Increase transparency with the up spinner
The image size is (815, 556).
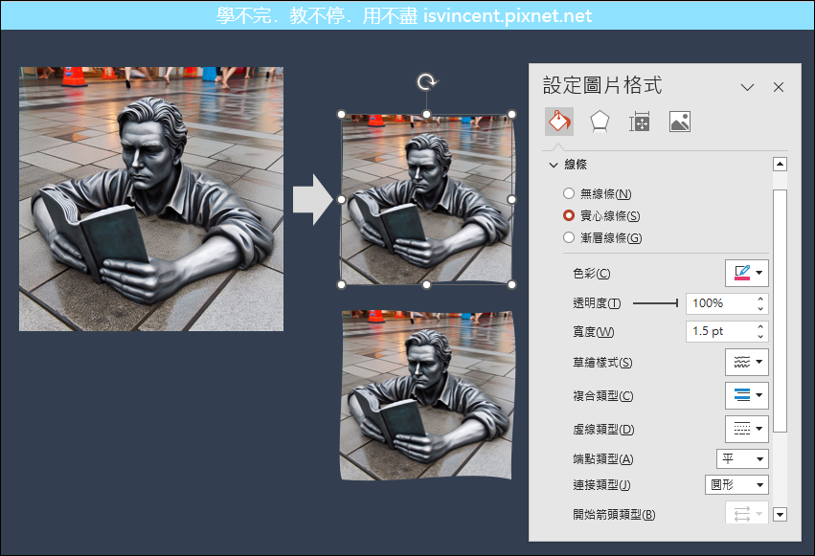(x=760, y=299)
